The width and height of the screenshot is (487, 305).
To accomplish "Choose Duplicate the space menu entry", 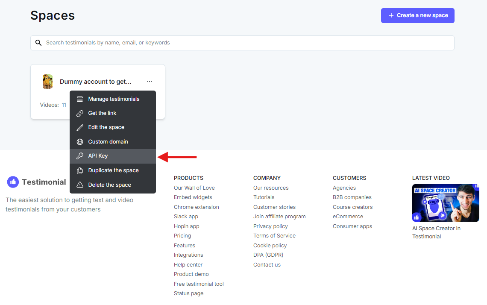I will (x=113, y=170).
